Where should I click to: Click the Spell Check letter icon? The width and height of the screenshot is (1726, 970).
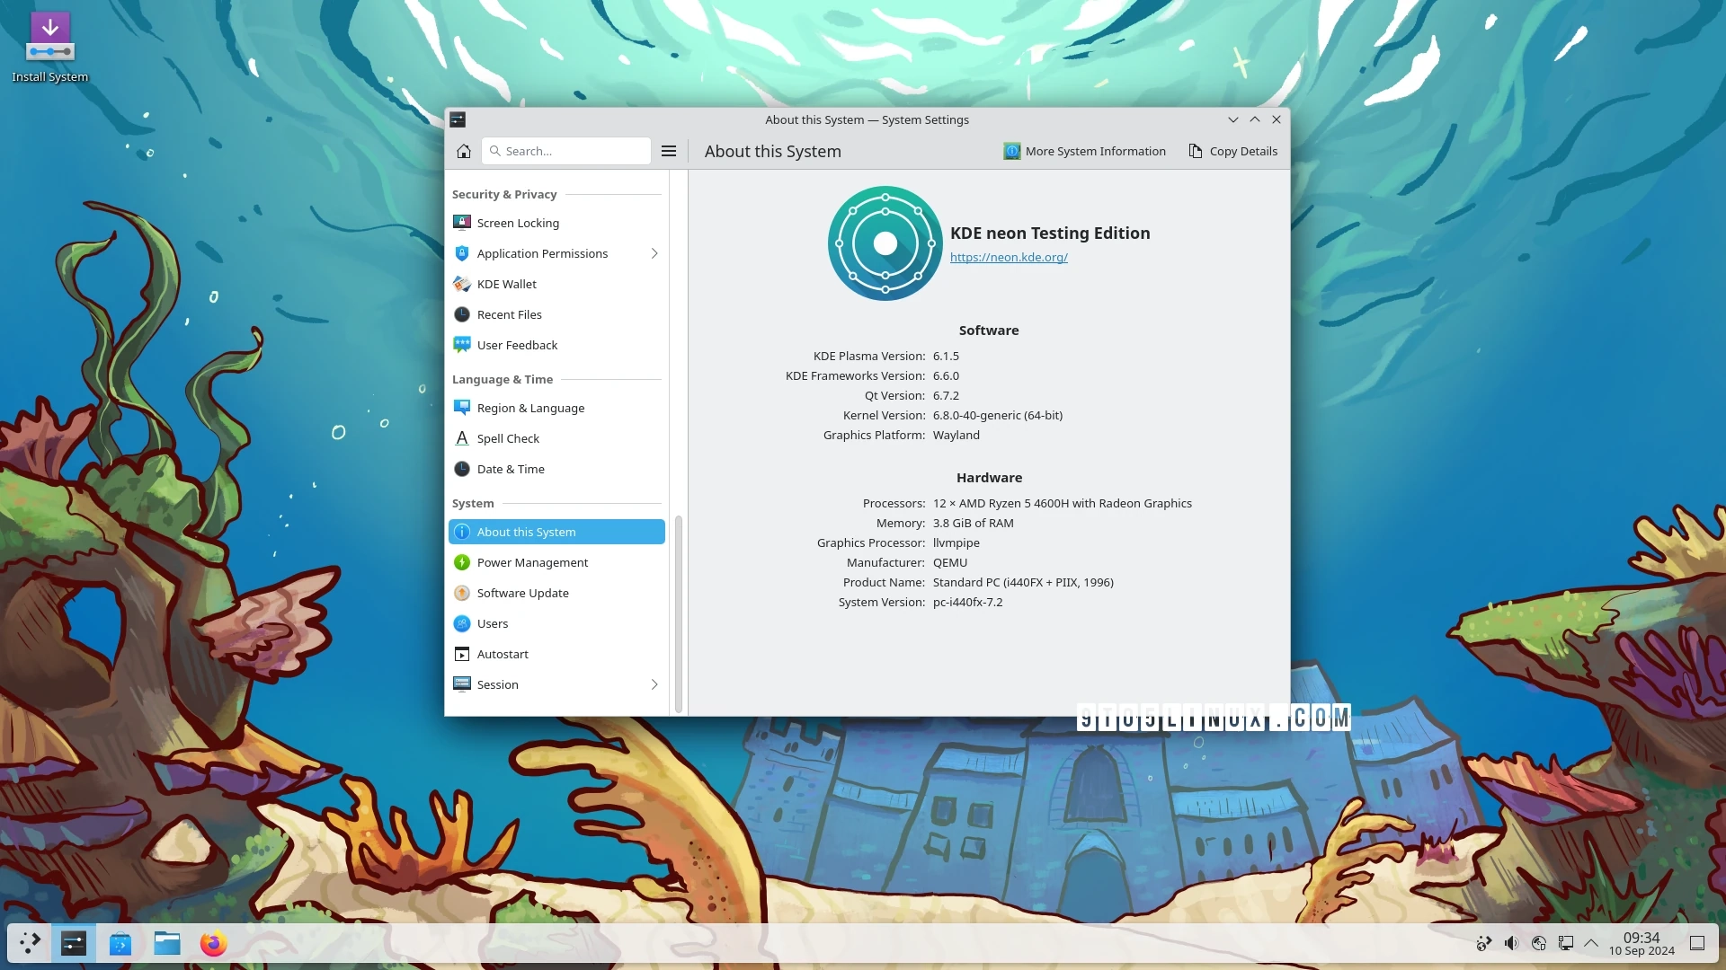pyautogui.click(x=462, y=438)
